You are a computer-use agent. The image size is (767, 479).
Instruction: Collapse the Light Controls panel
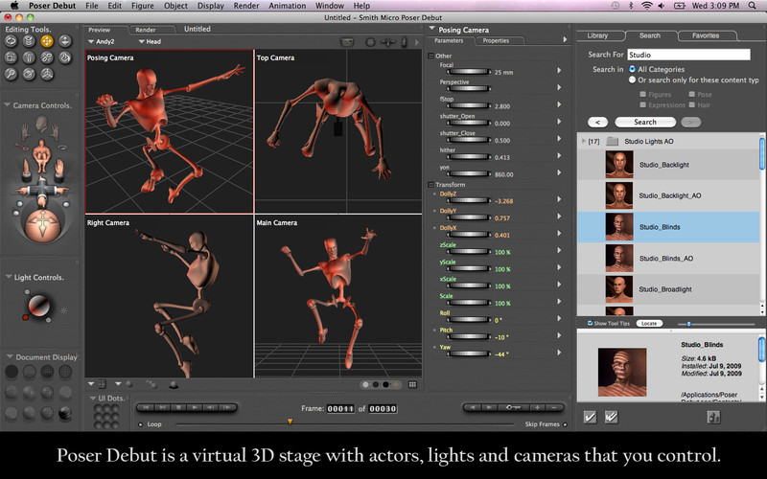[x=9, y=277]
